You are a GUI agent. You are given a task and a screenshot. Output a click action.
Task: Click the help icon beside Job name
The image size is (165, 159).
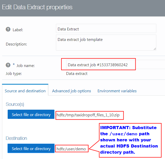click(8, 65)
